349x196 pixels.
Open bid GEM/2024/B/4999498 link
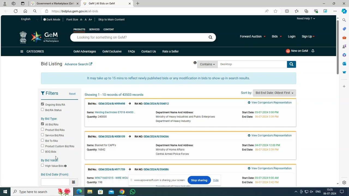[x=112, y=104]
